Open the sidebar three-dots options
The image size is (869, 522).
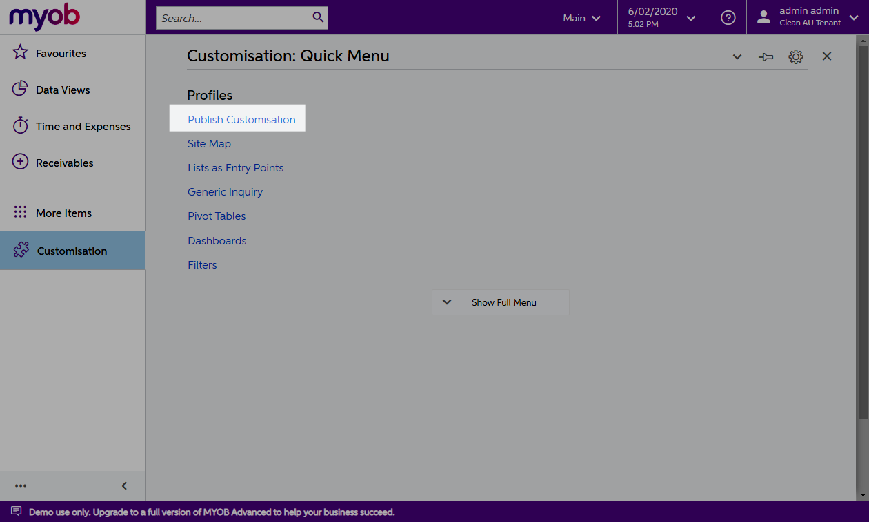click(x=21, y=486)
